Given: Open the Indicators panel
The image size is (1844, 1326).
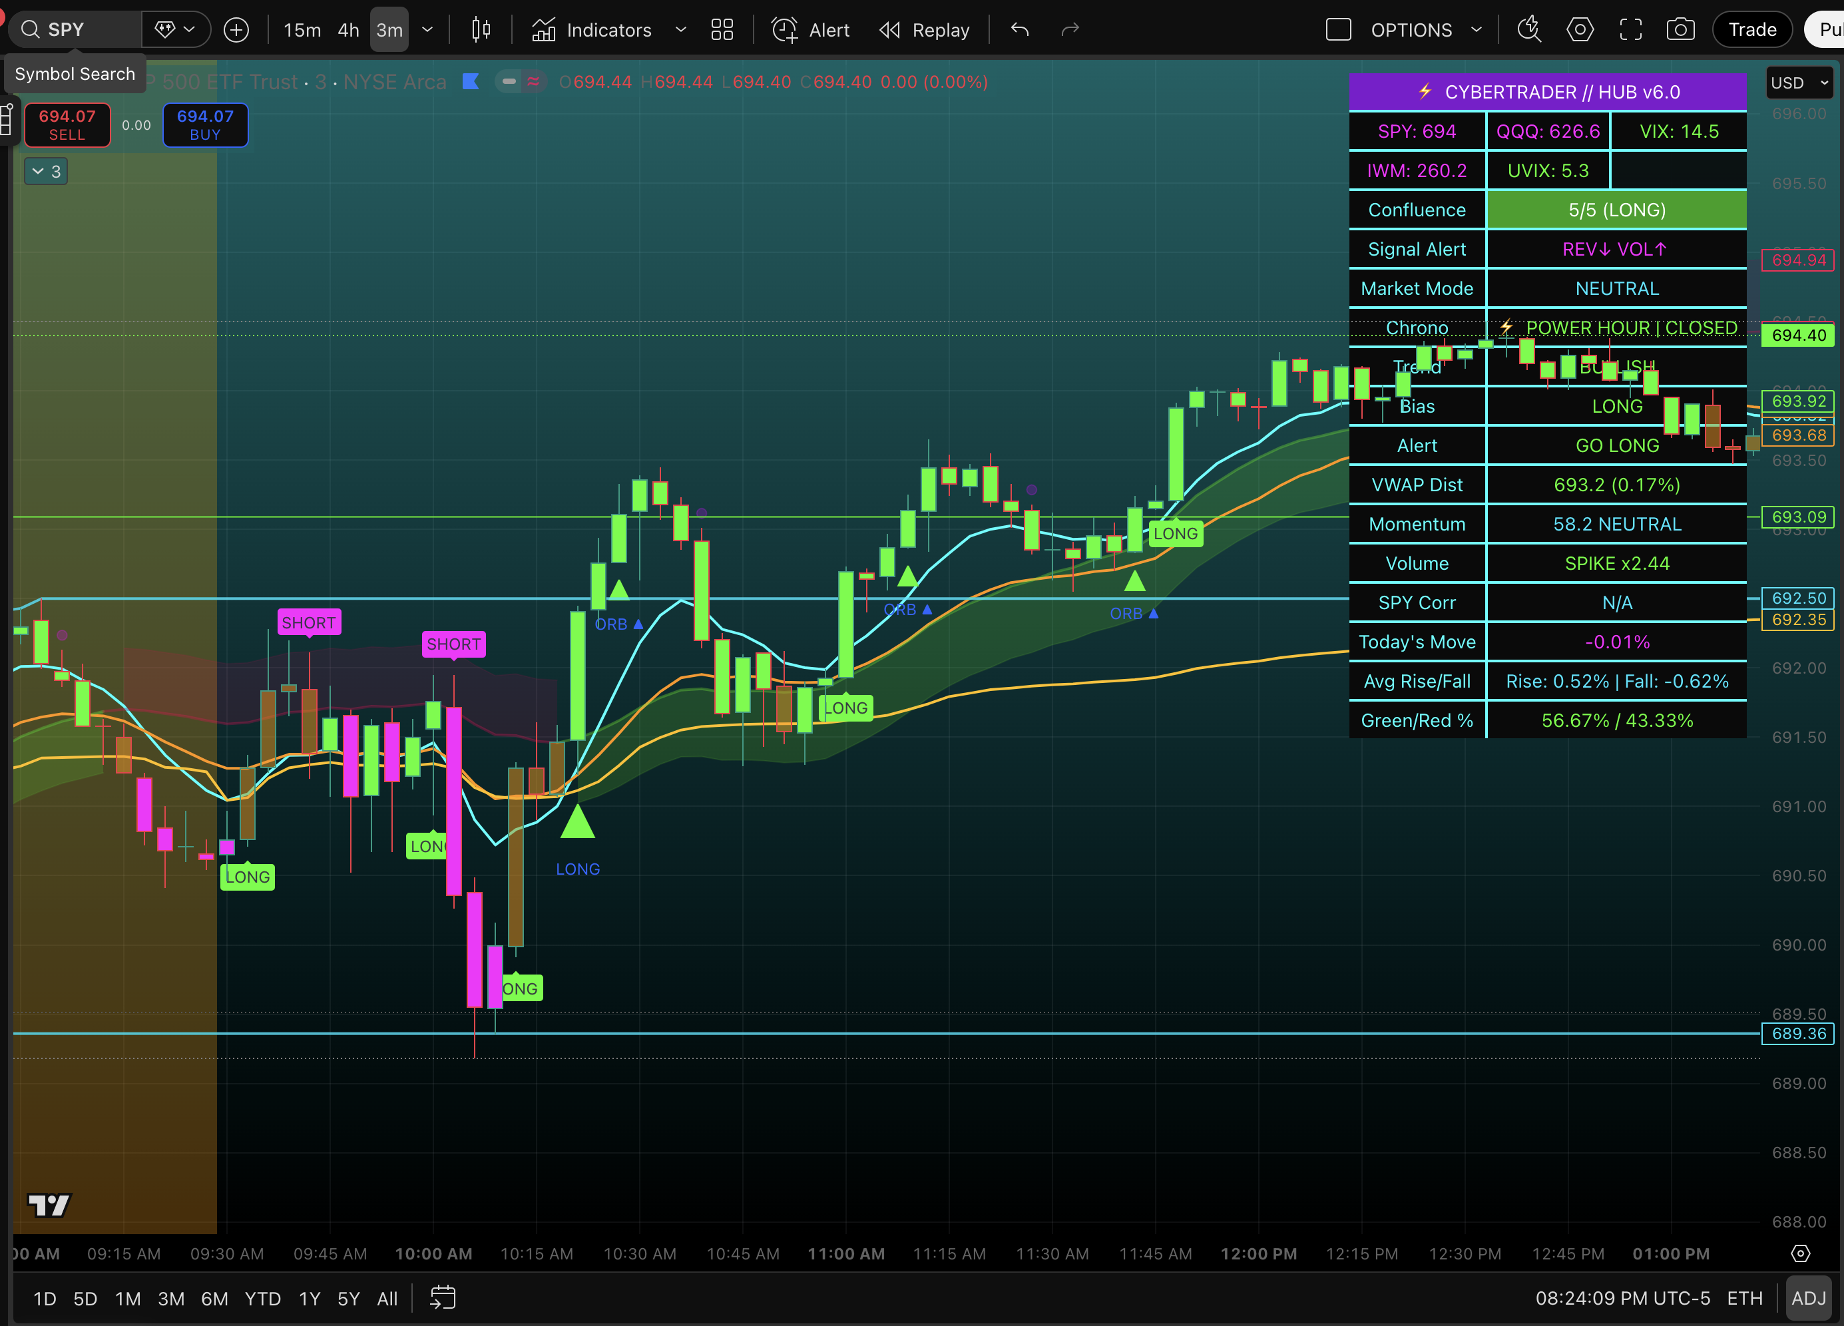Looking at the screenshot, I should (x=595, y=29).
